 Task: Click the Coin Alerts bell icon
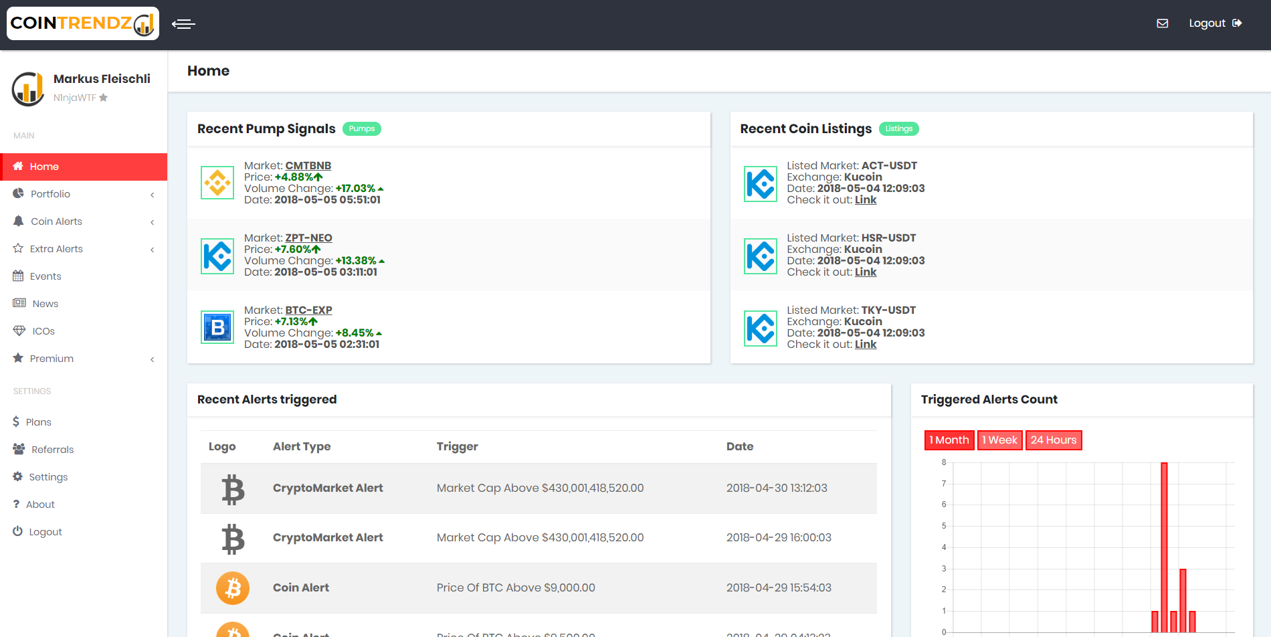pos(18,221)
